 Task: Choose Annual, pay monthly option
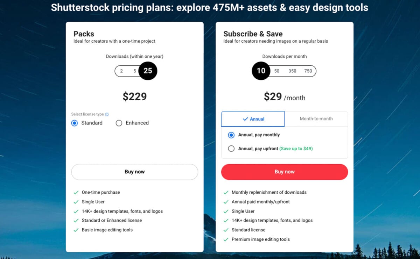(231, 135)
